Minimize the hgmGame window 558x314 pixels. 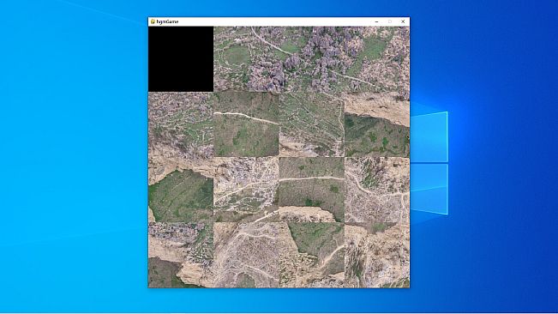pos(376,21)
